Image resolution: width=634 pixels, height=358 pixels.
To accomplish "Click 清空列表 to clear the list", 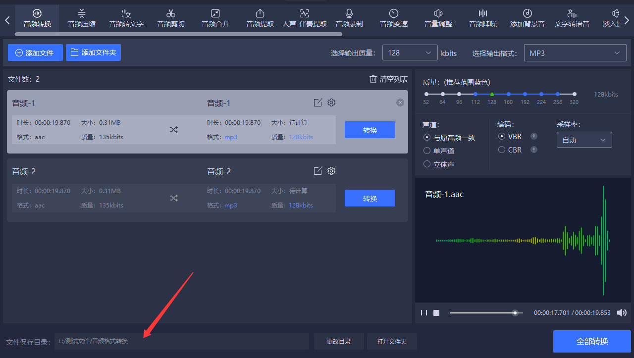I will coord(389,79).
